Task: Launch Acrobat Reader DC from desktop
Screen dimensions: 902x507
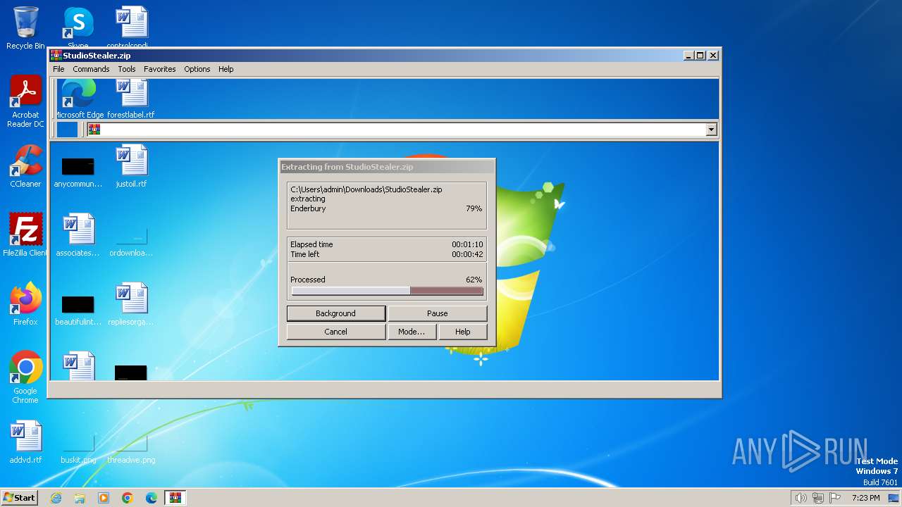Action: coord(25,102)
